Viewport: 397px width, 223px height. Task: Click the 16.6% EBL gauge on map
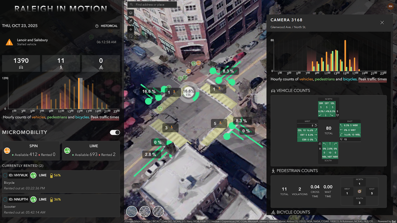click(x=189, y=93)
